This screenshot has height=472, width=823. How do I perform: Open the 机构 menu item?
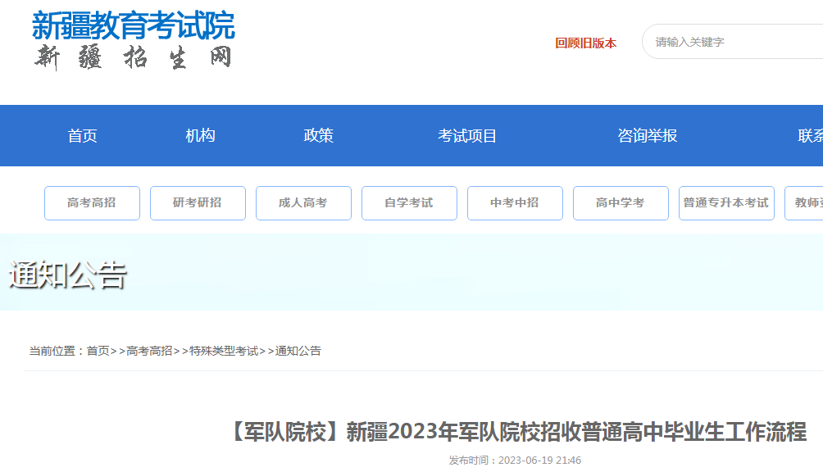[x=200, y=136]
